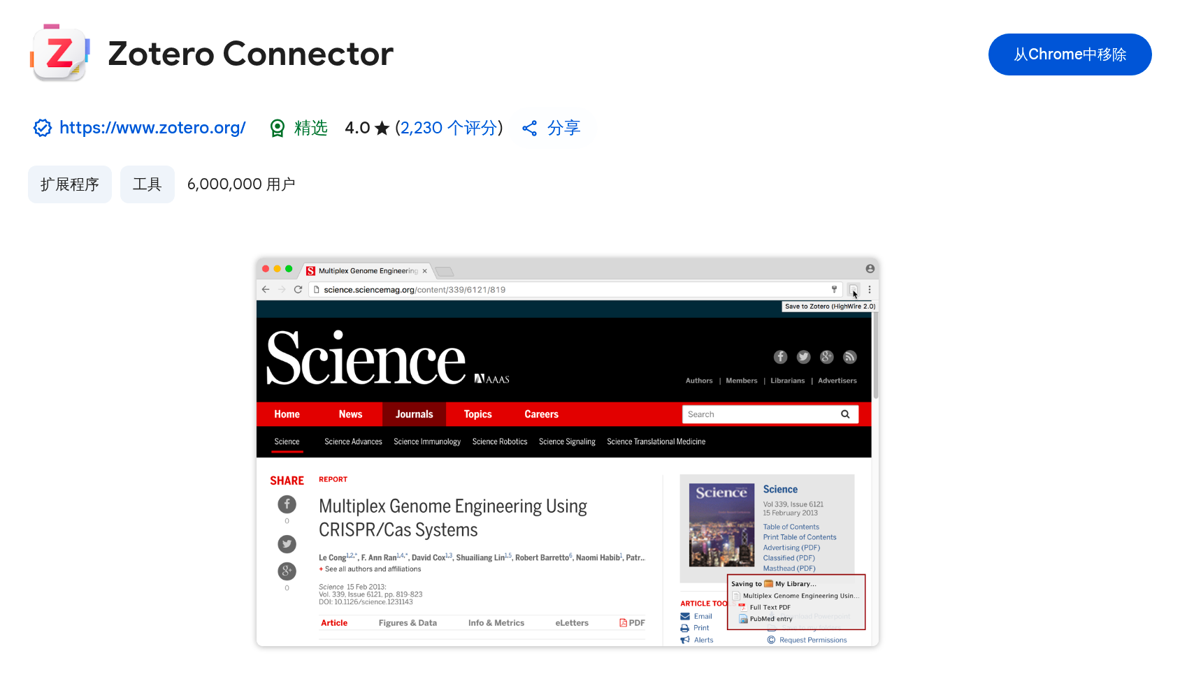Click the Journals tab in screenshot
Viewport: 1187px width, 679px height.
coord(414,414)
